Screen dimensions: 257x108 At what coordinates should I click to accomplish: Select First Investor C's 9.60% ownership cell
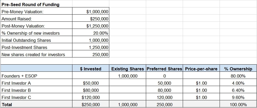click(x=238, y=97)
